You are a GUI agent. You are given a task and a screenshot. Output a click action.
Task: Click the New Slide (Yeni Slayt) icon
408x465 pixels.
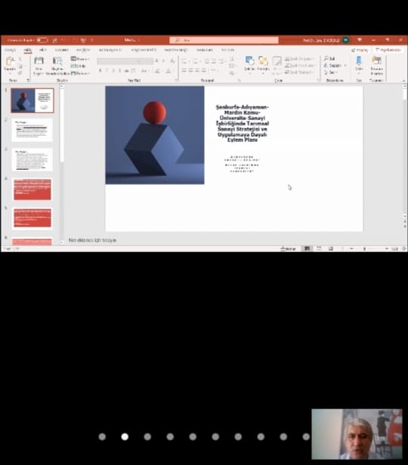pos(39,61)
